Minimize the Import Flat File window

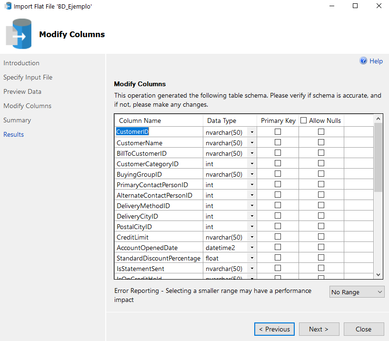[333, 6]
